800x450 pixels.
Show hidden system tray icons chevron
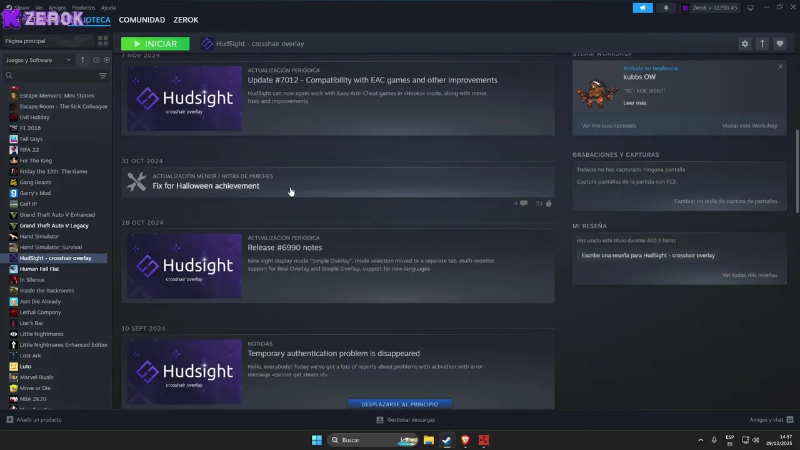click(700, 440)
